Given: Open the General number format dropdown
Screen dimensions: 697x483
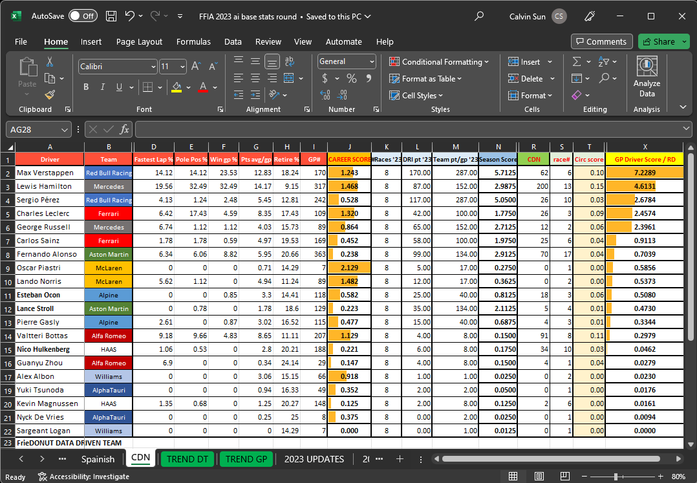Looking at the screenshot, I should (372, 62).
